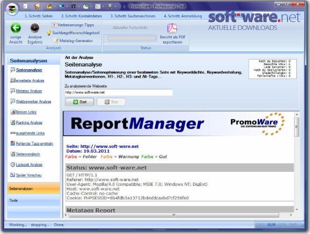
Task: Expand dropdown arrow next to magnifier icon
Action: pyautogui.click(x=66, y=7)
